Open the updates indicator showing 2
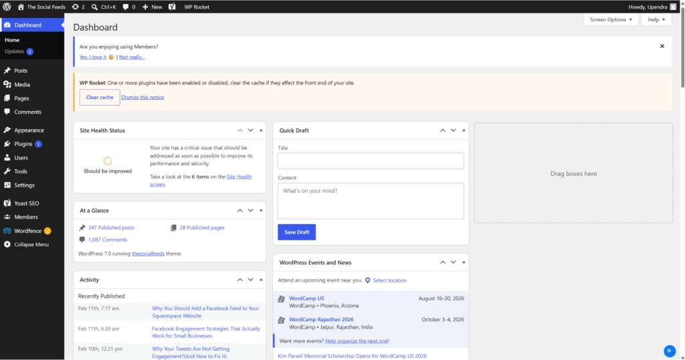 click(78, 7)
